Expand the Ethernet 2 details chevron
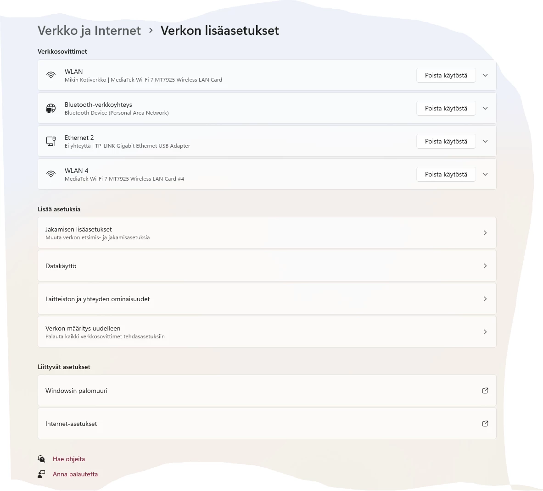543x491 pixels. [x=485, y=141]
